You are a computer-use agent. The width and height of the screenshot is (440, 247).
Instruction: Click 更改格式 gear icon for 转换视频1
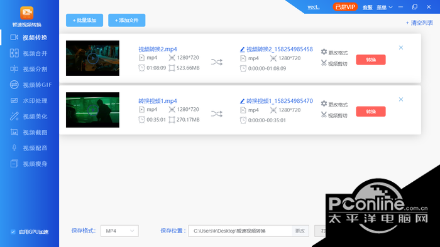(x=324, y=104)
